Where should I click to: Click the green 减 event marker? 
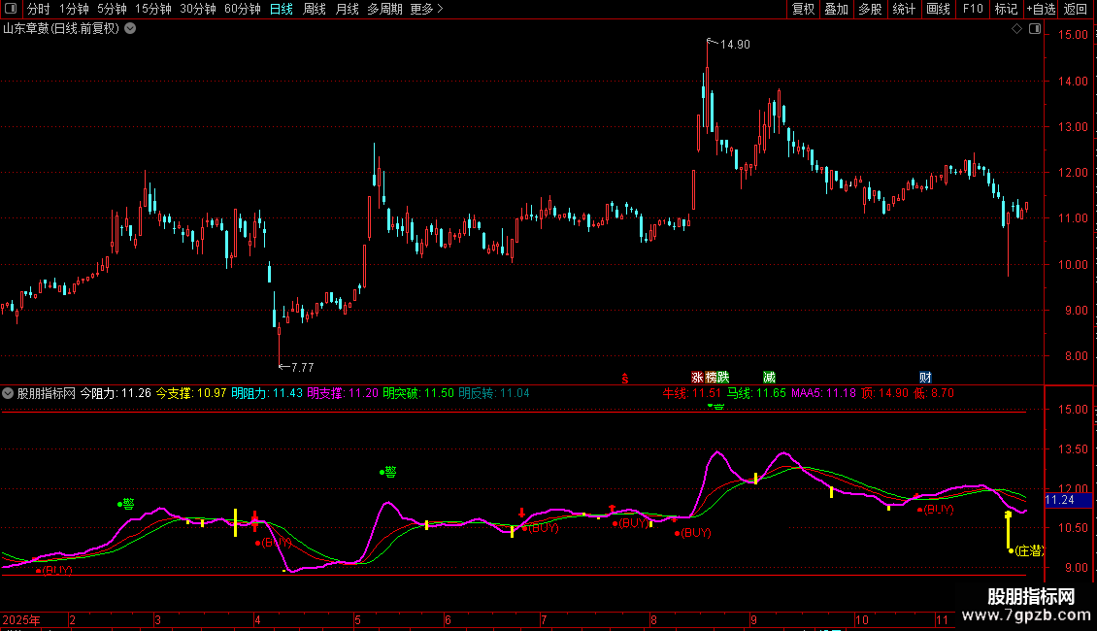769,378
